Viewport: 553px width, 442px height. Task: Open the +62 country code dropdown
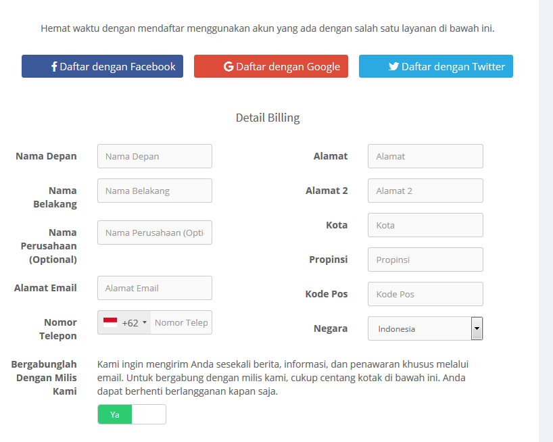click(x=124, y=322)
